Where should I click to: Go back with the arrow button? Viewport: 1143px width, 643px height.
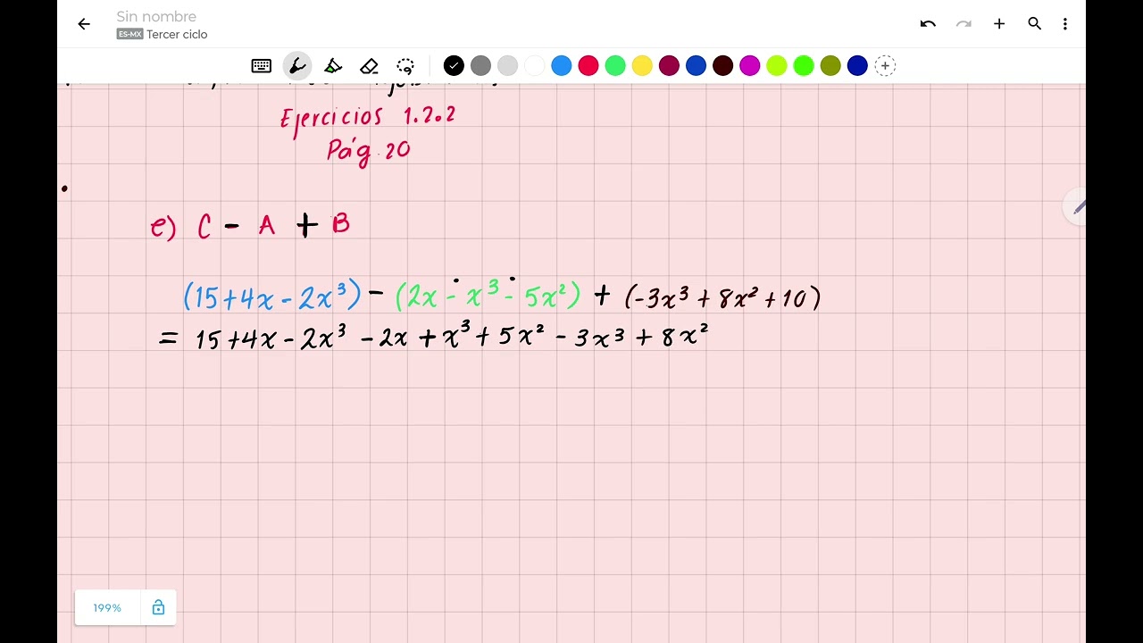click(84, 24)
